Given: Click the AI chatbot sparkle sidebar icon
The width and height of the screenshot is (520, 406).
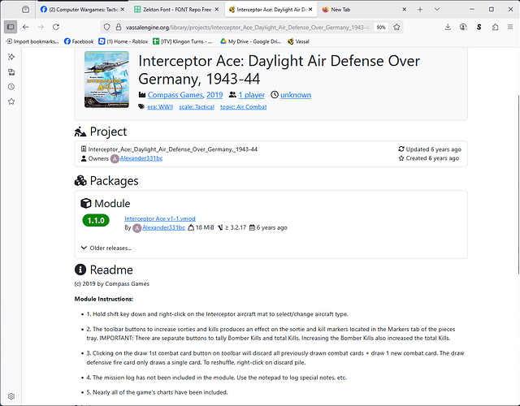Looking at the screenshot, I should click(11, 57).
